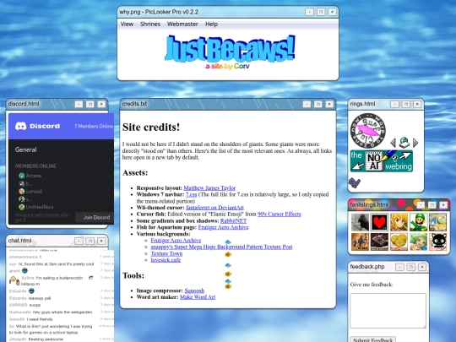Click the JustBecaws! logo image
This screenshot has width=456, height=342.
coord(230,52)
